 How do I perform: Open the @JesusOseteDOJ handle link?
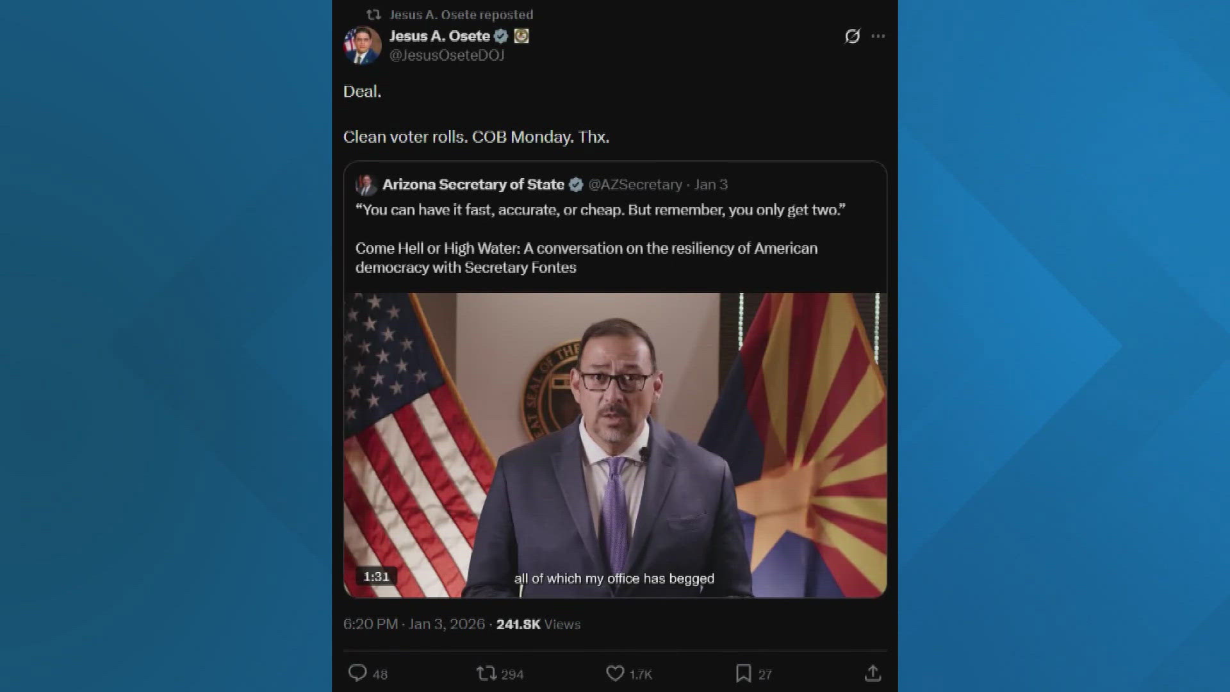(x=447, y=56)
